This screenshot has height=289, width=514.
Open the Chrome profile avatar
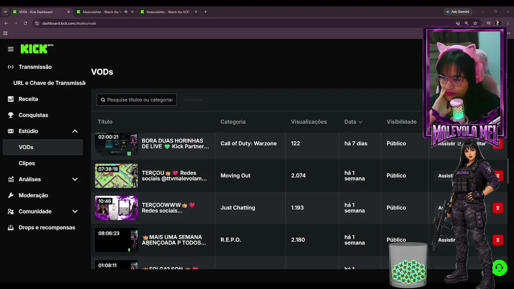498,23
